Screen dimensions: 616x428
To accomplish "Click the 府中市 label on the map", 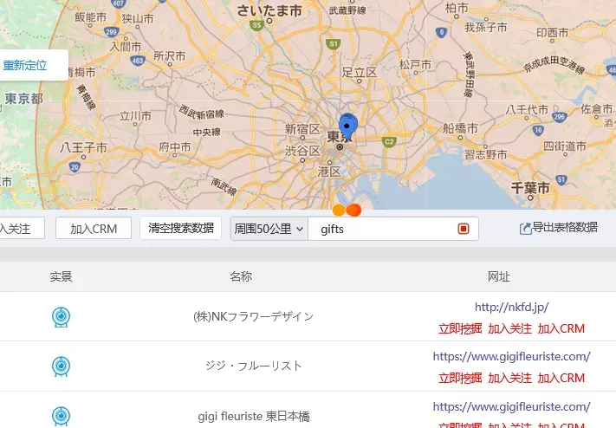I will click(175, 147).
